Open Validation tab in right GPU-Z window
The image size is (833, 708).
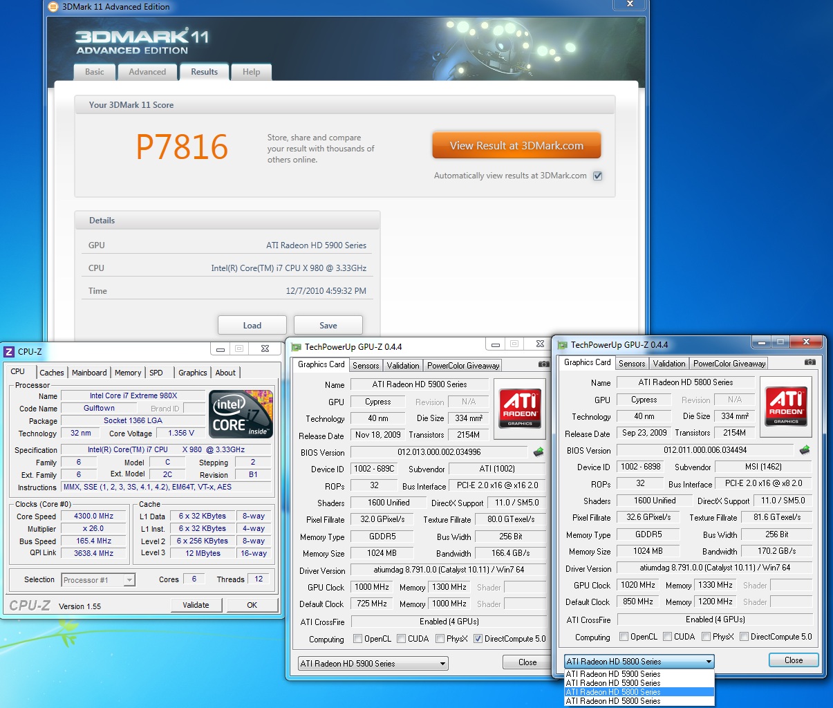(x=669, y=364)
